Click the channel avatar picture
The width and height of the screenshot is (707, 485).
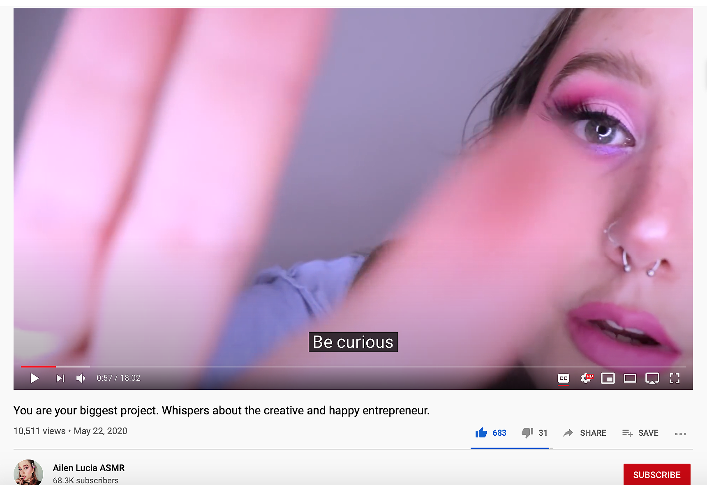(28, 473)
